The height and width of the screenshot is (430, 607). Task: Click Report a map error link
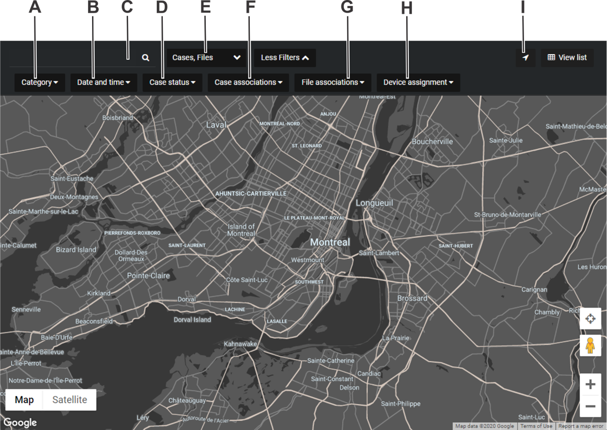click(581, 426)
